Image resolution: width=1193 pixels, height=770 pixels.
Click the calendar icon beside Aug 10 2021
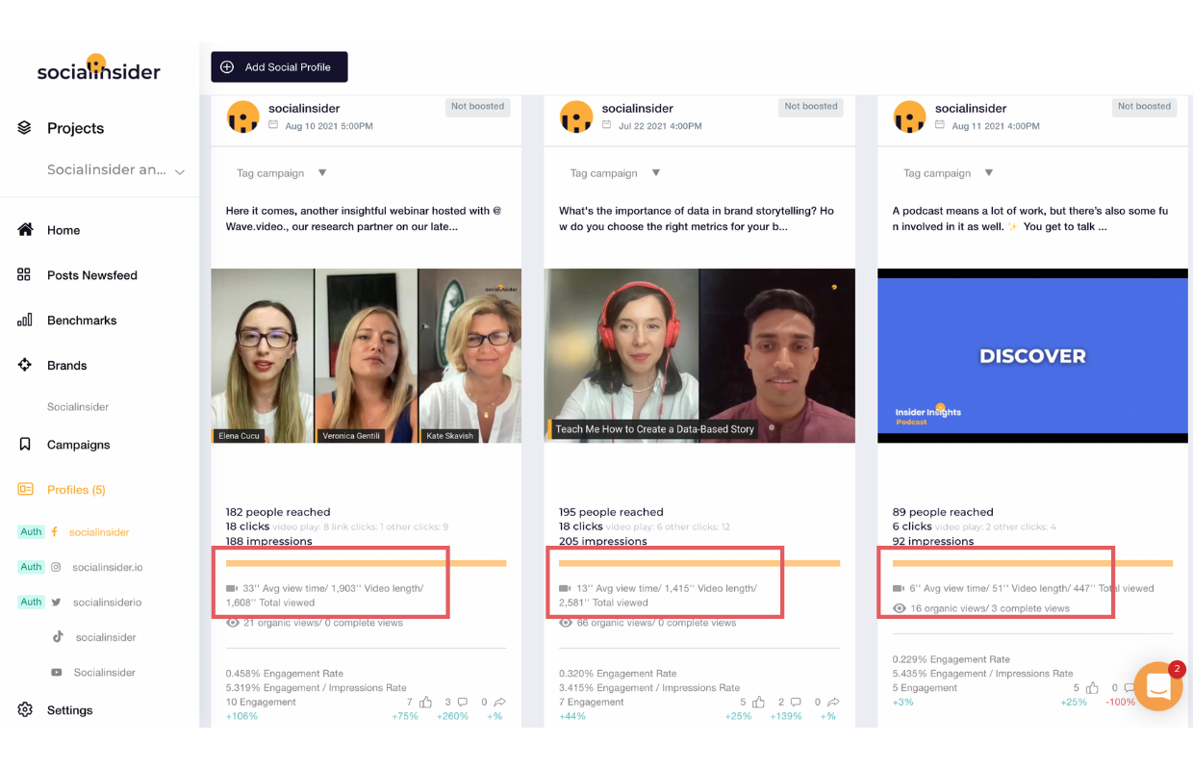tap(273, 125)
